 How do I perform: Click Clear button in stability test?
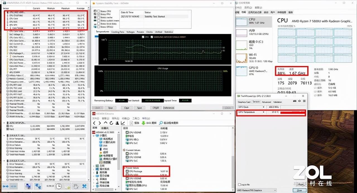127,108
